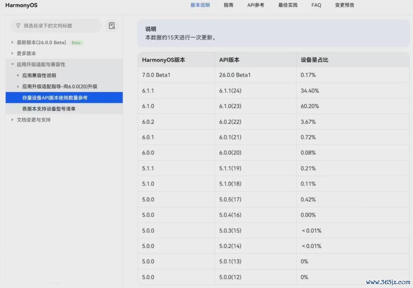
Task: Click the funnel filter icon in sidebar
Action: (x=18, y=26)
